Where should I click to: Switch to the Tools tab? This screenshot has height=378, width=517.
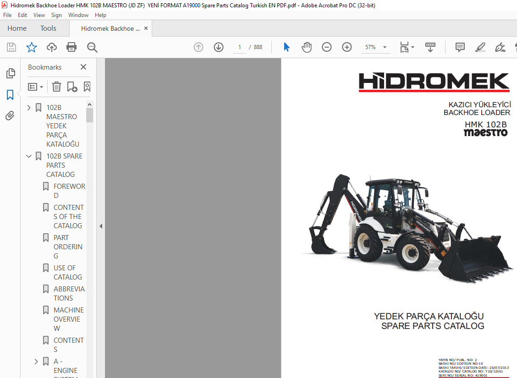tap(48, 28)
